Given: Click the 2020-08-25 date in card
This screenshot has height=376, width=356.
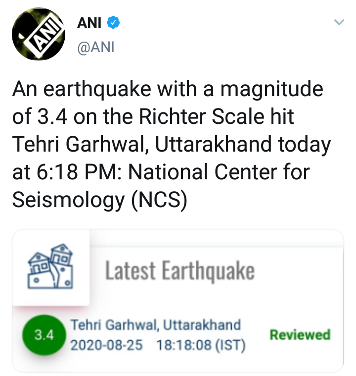Looking at the screenshot, I should (106, 345).
